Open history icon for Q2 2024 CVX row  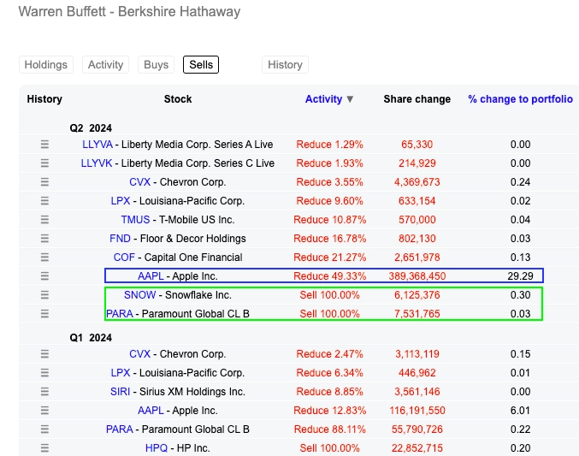pyautogui.click(x=44, y=182)
